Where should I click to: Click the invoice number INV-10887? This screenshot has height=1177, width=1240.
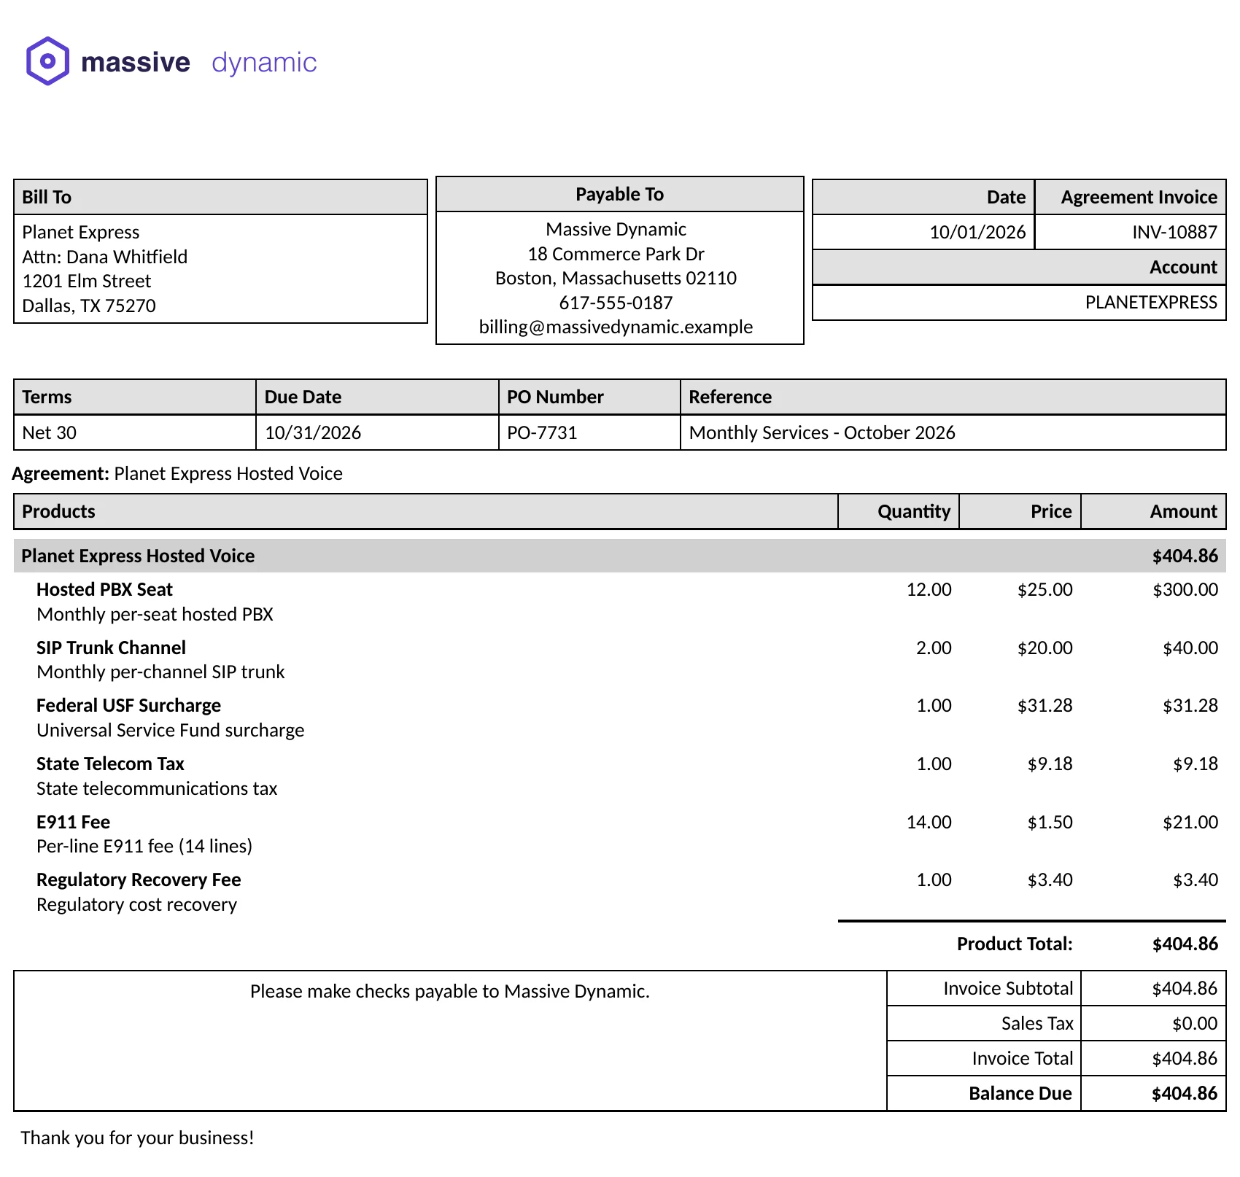1174,232
